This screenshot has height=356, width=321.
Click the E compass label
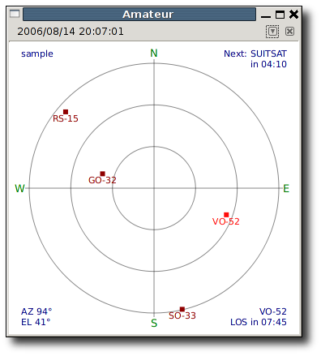(x=286, y=188)
